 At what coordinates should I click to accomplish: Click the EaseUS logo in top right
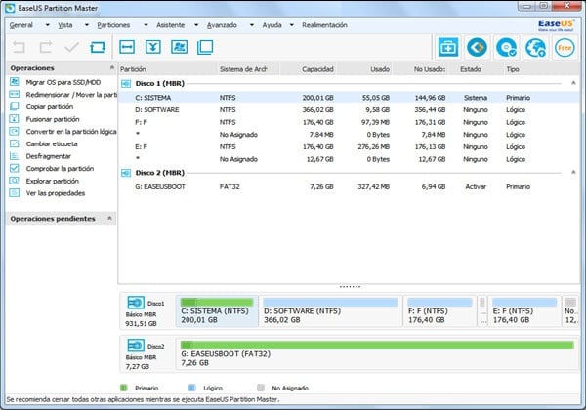[x=556, y=25]
